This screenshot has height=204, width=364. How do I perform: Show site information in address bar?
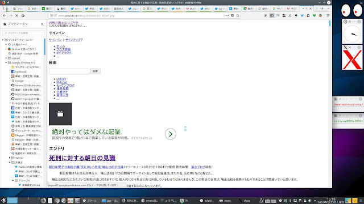click(x=51, y=15)
